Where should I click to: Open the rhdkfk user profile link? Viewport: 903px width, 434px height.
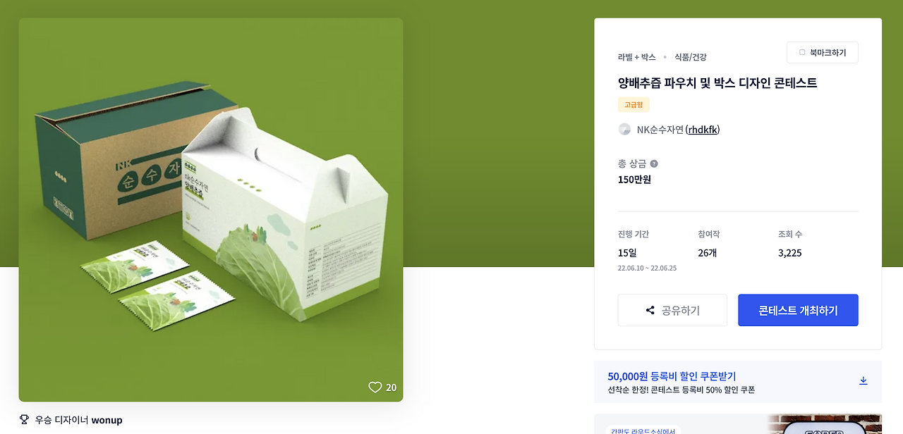pos(701,129)
